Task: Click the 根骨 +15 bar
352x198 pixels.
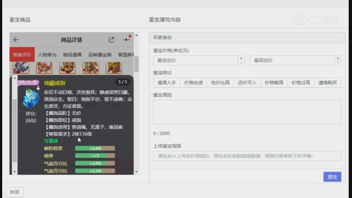Action: point(95,156)
